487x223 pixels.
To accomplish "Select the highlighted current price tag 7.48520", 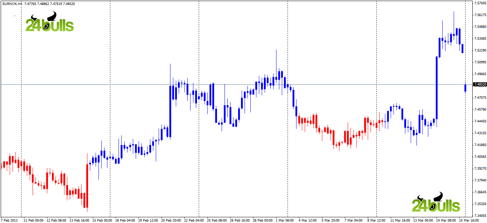I will click(480, 85).
